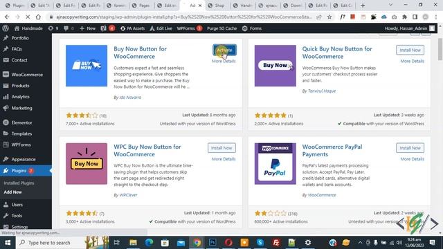This screenshot has height=249, width=443.
Task: Click the blue Buy Now plugin thumbnail
Action: [87, 66]
